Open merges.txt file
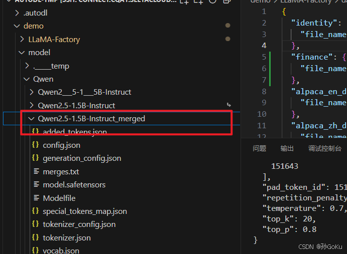347x254 pixels. click(x=61, y=172)
